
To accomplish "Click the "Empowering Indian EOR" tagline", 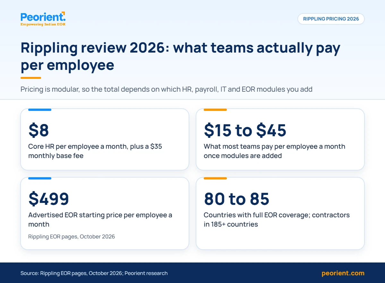I will point(43,24).
